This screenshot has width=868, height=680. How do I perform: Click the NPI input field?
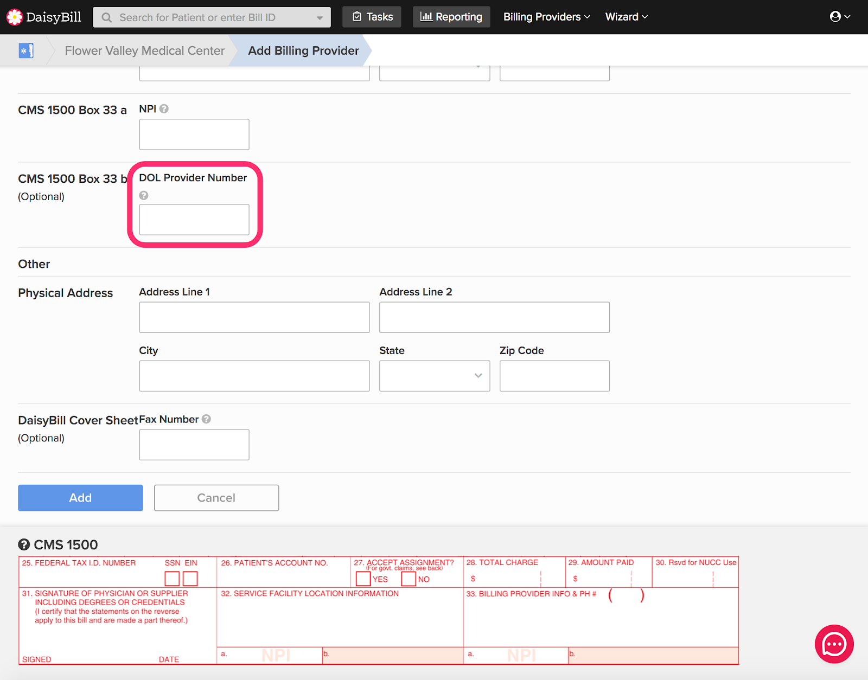[x=194, y=134]
